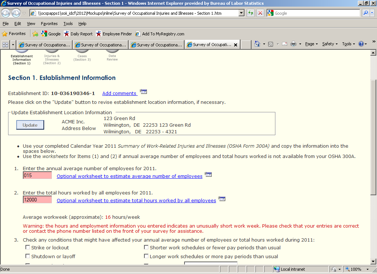377x274 pixels.
Task: Open the View menu
Action: tap(31, 24)
